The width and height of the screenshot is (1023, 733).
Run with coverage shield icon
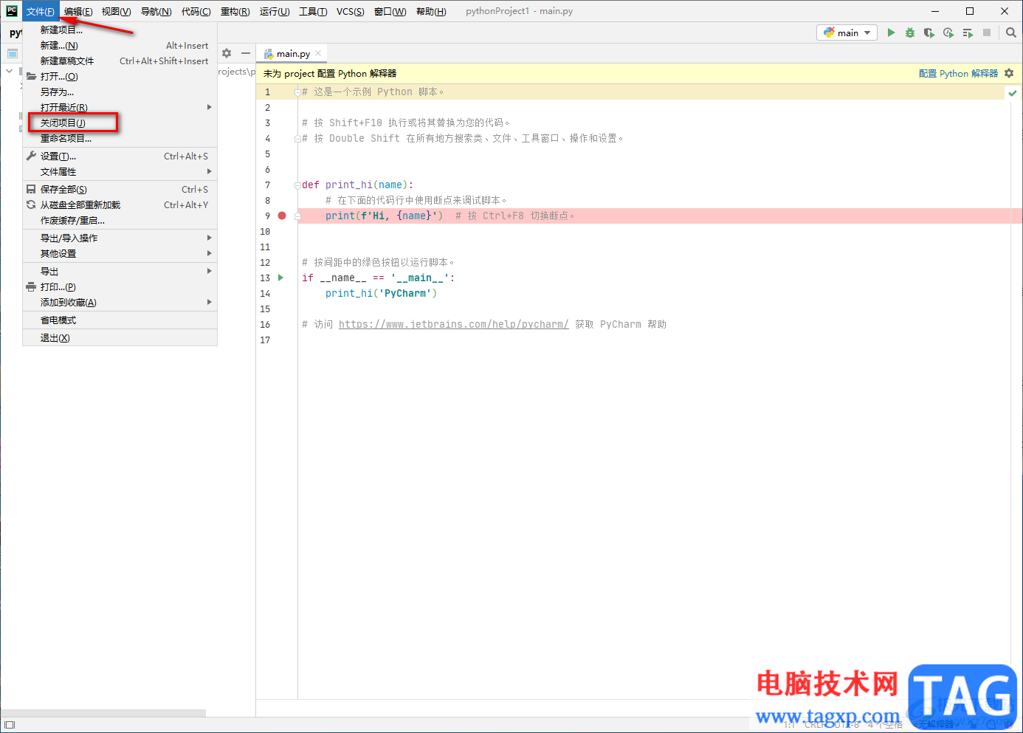[929, 32]
